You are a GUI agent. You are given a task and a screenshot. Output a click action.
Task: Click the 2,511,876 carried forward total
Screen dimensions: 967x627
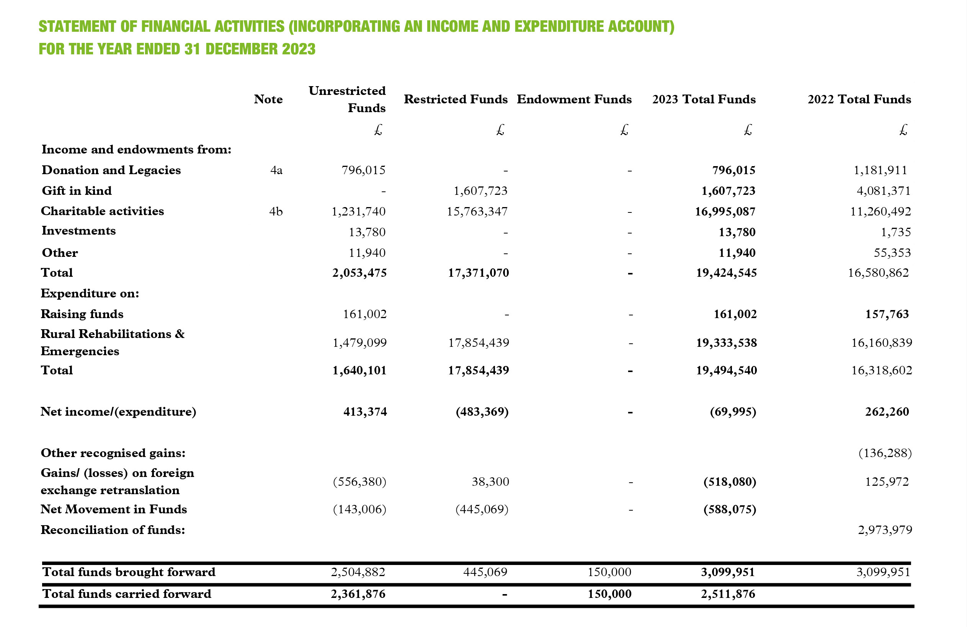click(728, 594)
